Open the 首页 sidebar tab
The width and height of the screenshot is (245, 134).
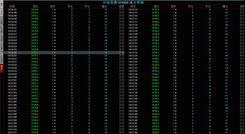pos(2,4)
